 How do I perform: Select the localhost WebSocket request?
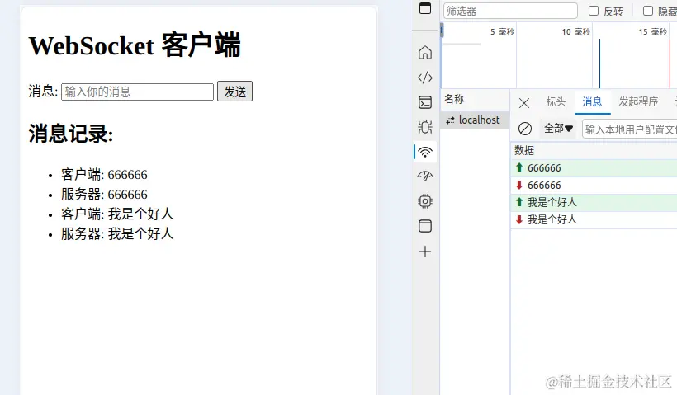click(475, 120)
